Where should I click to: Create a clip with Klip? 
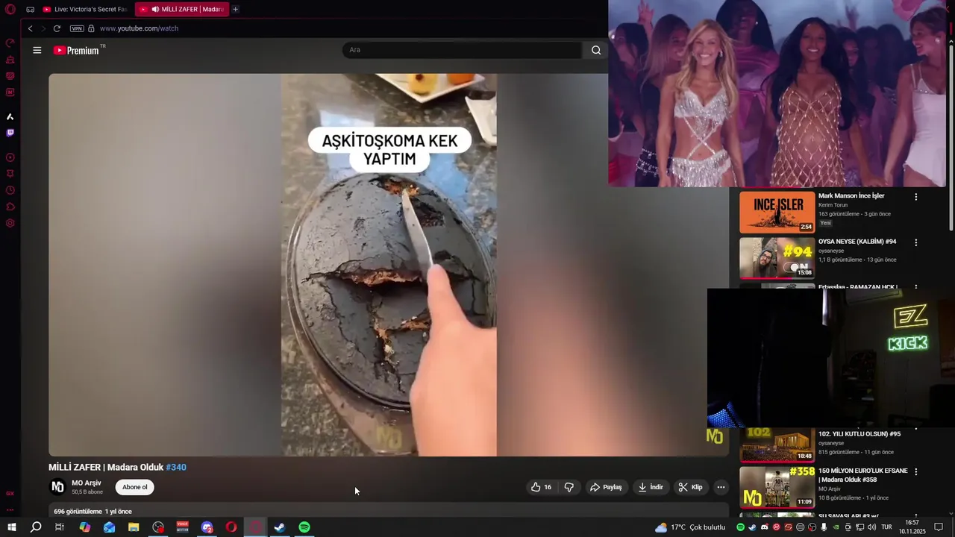point(690,487)
